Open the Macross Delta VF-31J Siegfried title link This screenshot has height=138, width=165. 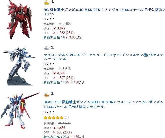(x=104, y=57)
